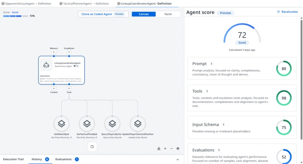Click the sticky note icon on canvas
This screenshot has width=303, height=164.
point(92,147)
